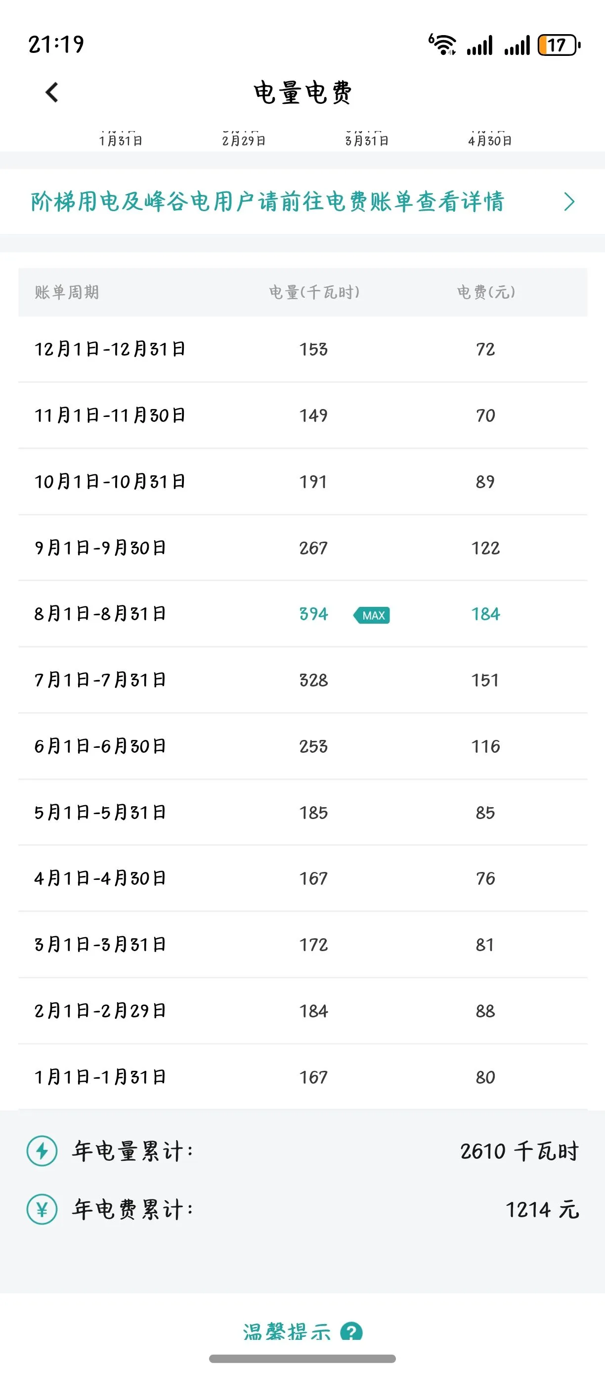
Task: Tap the first cellular signal bars icon
Action: coord(479,46)
